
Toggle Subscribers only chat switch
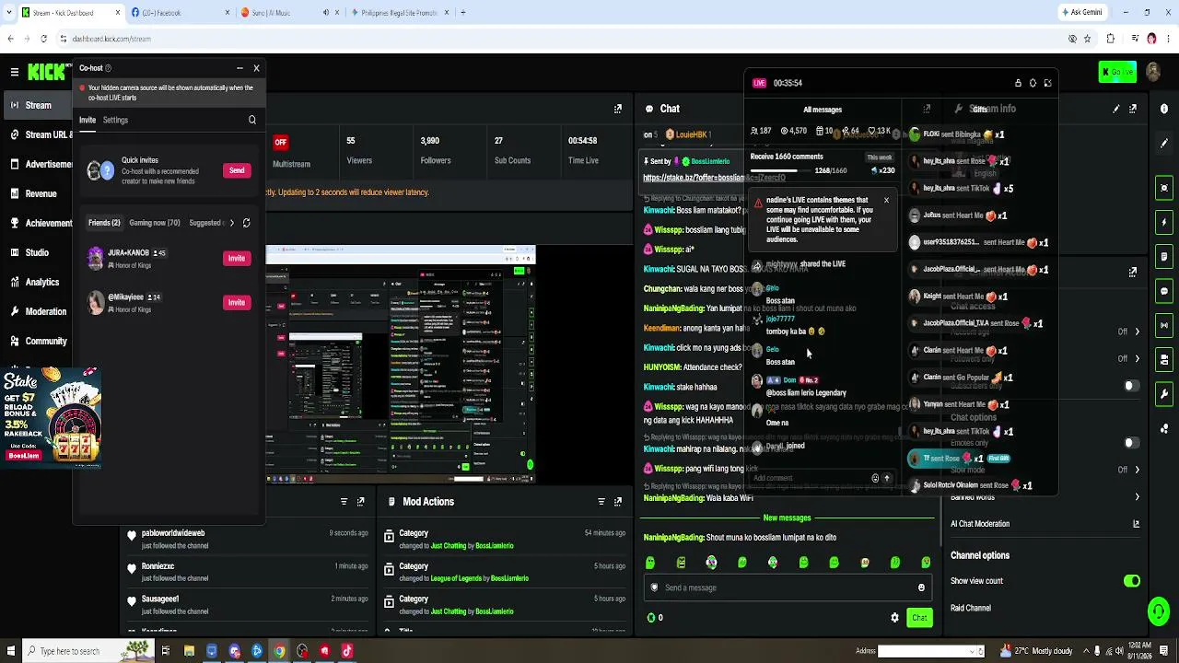(1132, 386)
